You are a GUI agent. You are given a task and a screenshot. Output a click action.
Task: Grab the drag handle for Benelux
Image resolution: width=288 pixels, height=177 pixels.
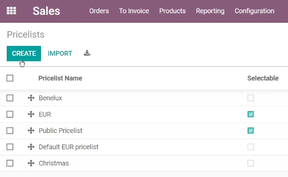pyautogui.click(x=31, y=98)
